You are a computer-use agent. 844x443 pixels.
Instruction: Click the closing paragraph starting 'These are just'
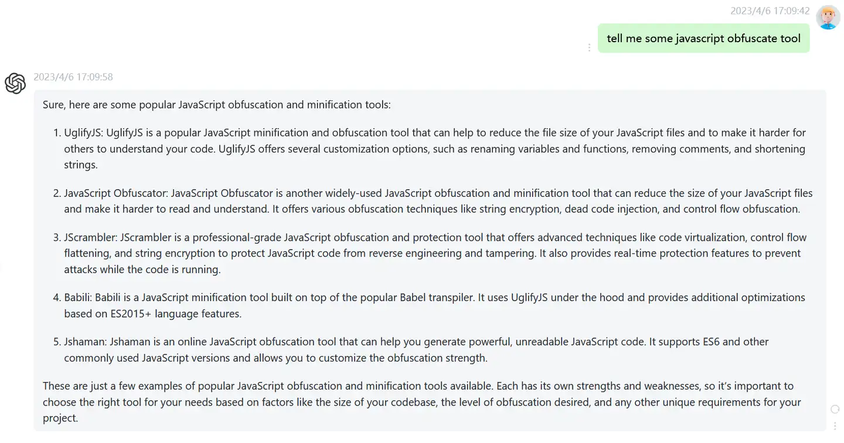pyautogui.click(x=422, y=402)
